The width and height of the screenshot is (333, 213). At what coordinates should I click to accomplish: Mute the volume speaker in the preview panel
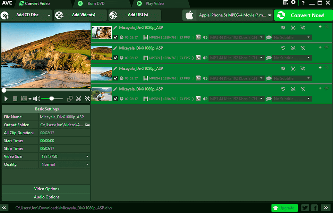[36, 99]
